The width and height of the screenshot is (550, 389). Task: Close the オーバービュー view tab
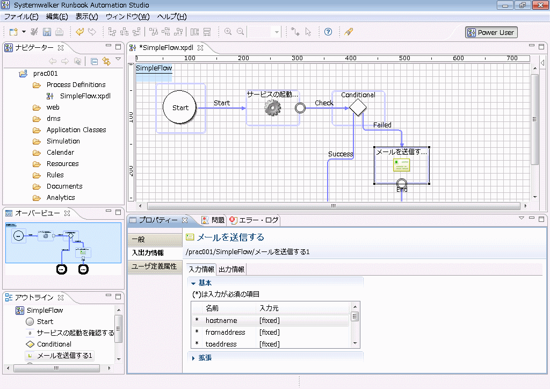[x=67, y=213]
